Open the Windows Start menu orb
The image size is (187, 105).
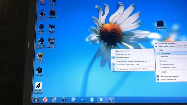click(36, 100)
